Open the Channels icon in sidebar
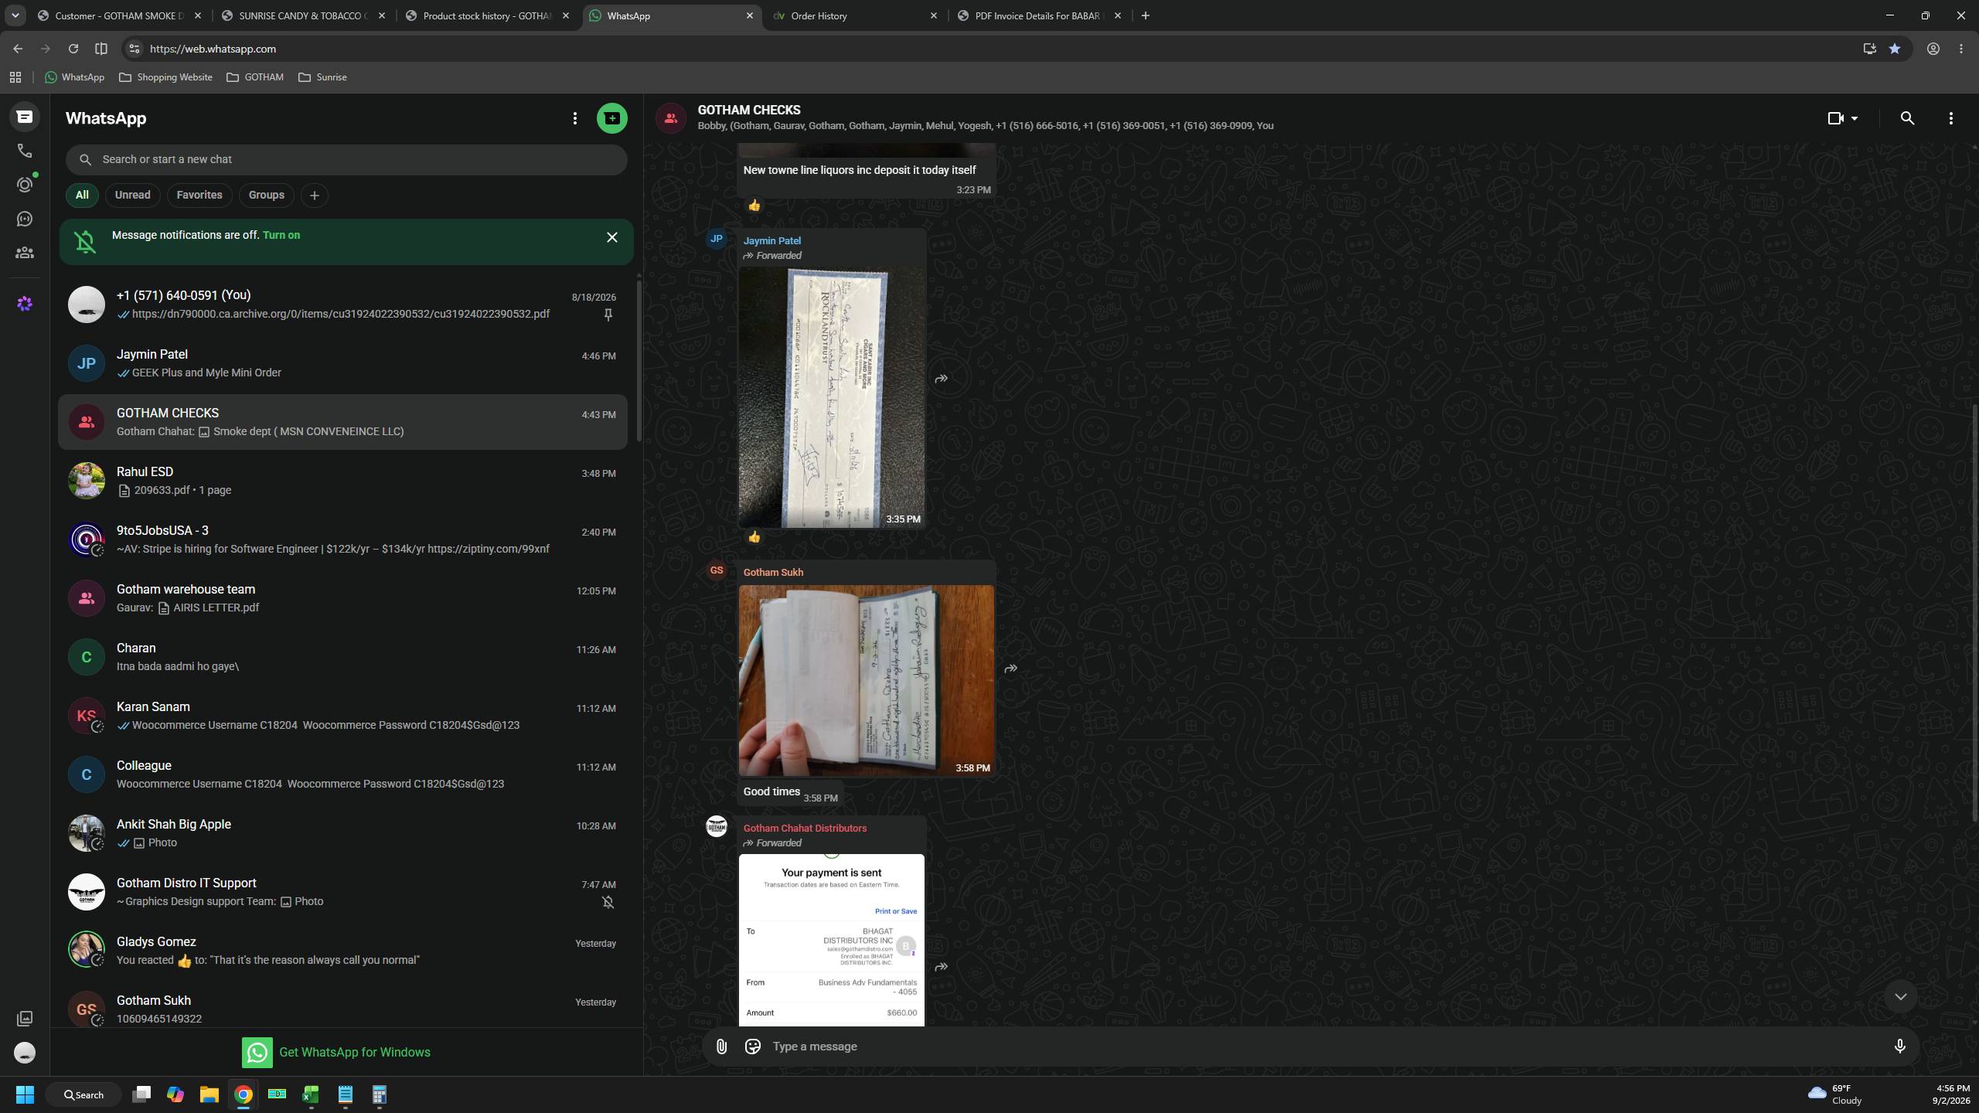Screen dimensions: 1979x1113 coord(25,220)
